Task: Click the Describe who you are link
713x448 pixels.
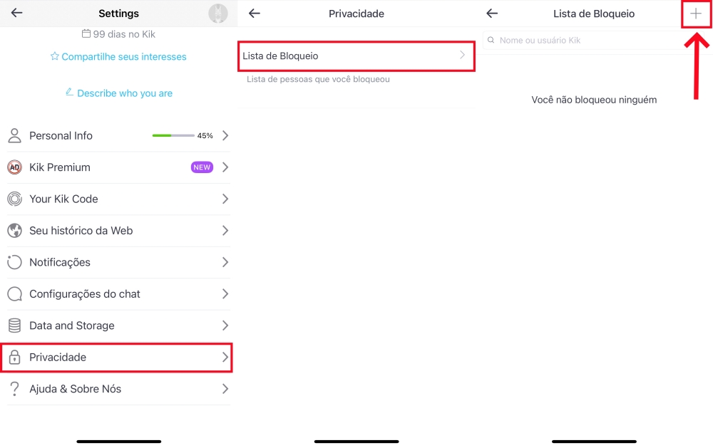Action: click(x=118, y=93)
